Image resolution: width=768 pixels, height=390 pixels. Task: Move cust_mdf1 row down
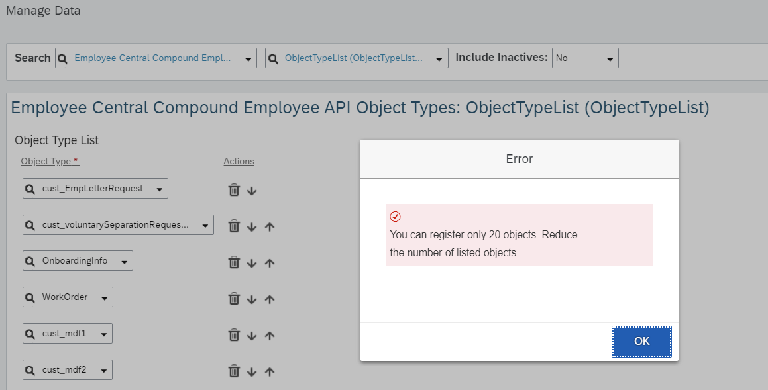click(252, 336)
